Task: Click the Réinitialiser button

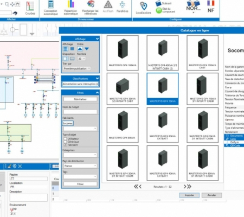Action: tap(80, 99)
